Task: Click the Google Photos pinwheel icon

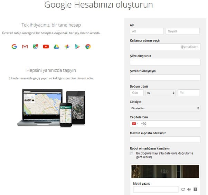Action: pos(67,47)
